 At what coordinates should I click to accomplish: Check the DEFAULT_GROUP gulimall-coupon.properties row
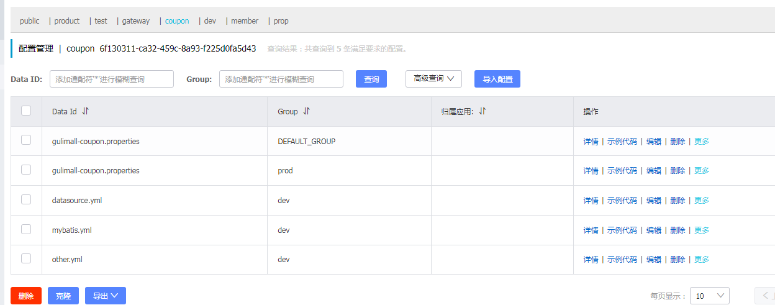pos(26,140)
